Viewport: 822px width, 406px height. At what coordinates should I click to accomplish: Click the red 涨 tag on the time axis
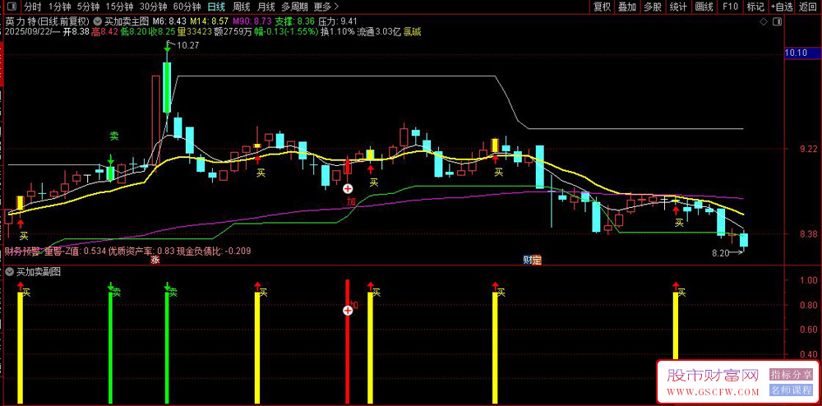click(155, 260)
